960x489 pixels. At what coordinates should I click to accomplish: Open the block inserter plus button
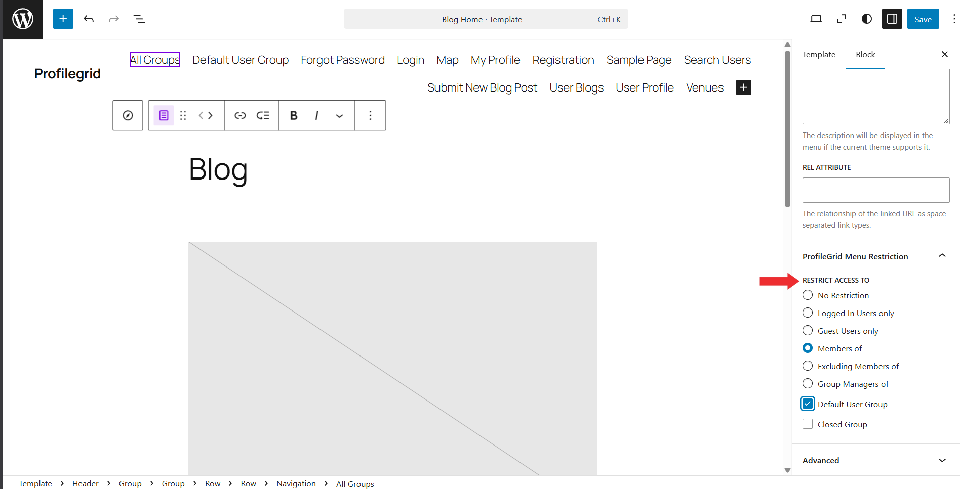63,19
